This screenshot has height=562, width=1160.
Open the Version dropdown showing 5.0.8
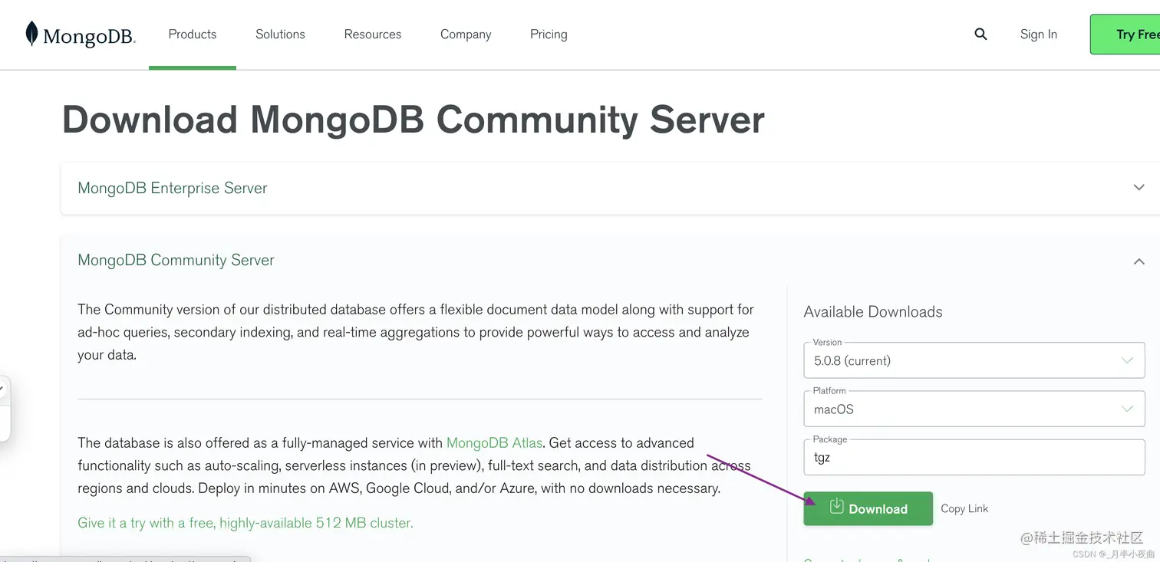click(x=974, y=360)
